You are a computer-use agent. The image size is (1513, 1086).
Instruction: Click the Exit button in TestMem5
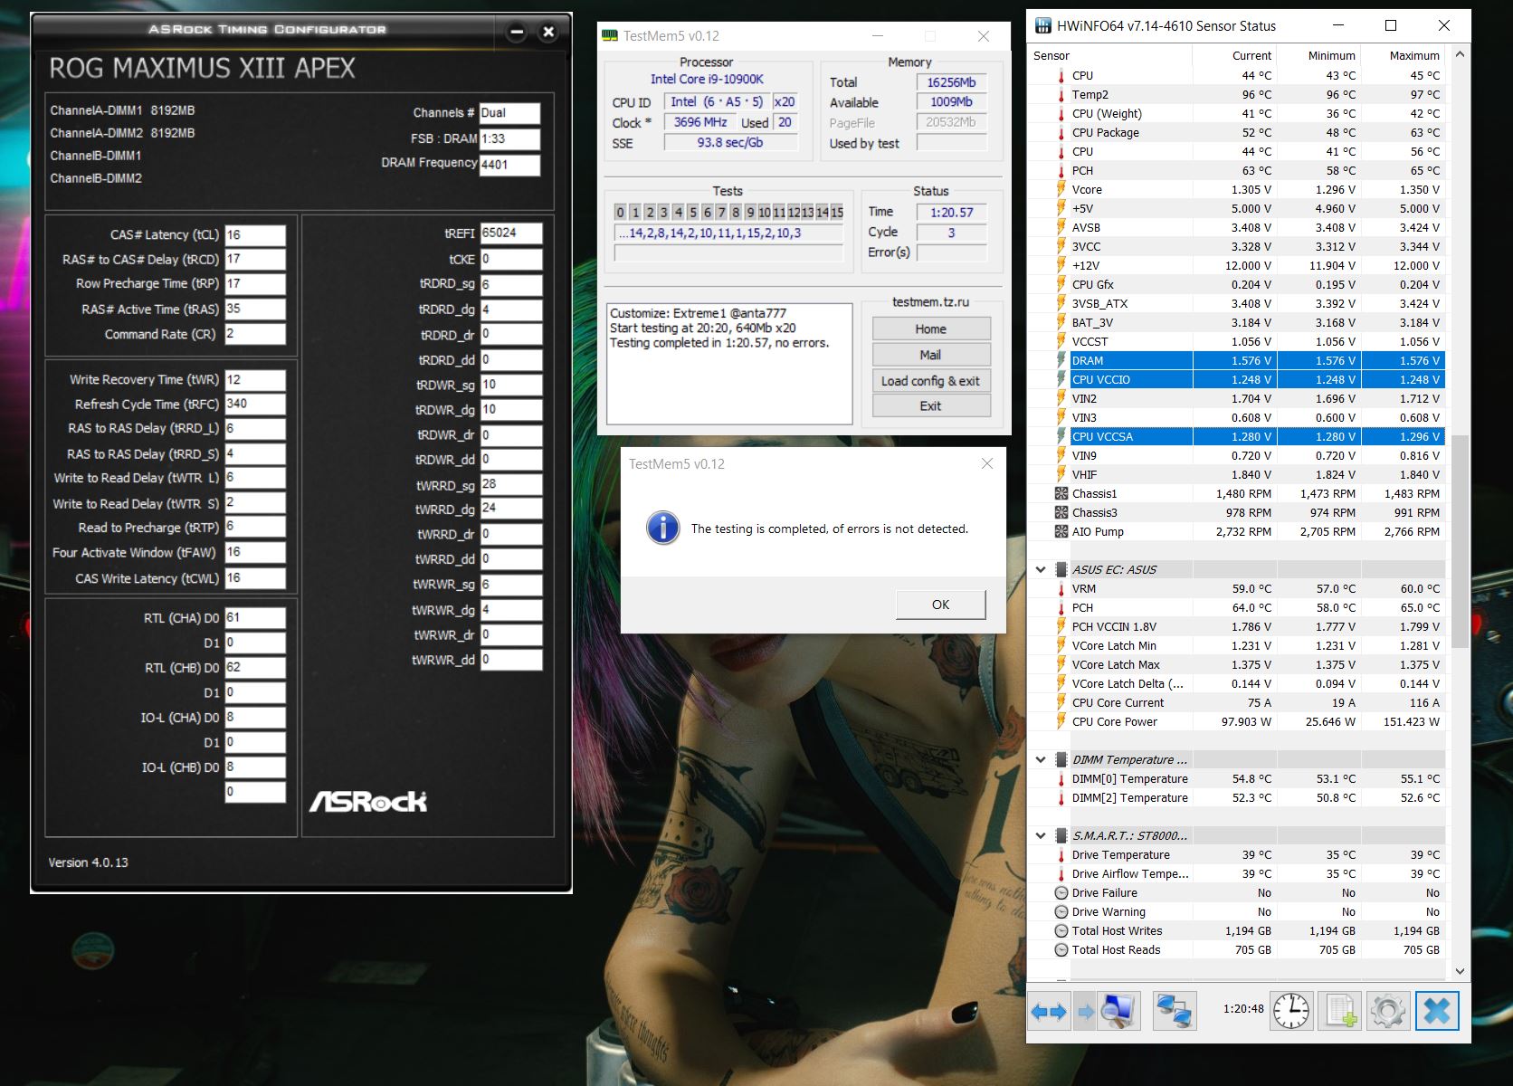coord(930,406)
